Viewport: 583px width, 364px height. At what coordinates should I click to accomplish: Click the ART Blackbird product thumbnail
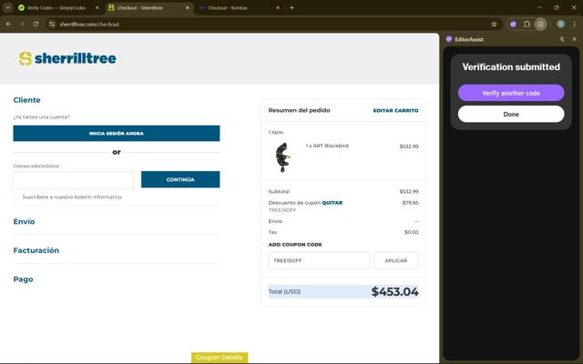click(282, 157)
